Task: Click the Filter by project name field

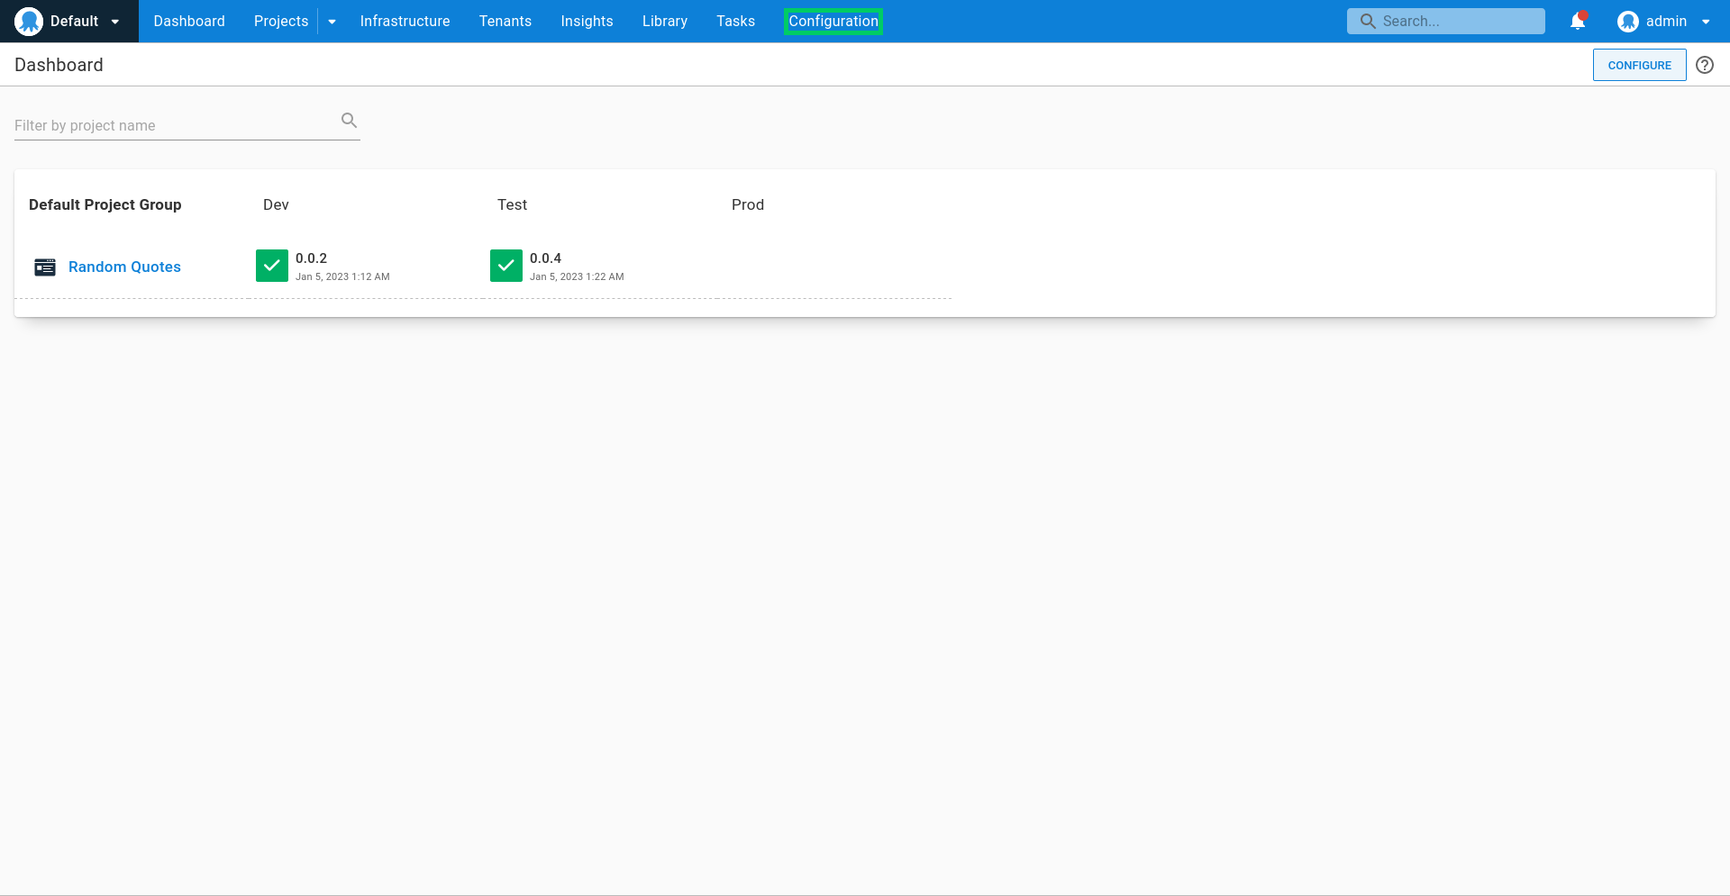Action: pos(187,125)
